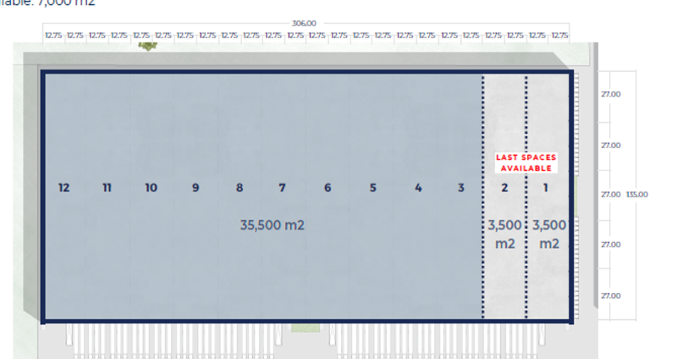Select unit number 9

tap(195, 188)
